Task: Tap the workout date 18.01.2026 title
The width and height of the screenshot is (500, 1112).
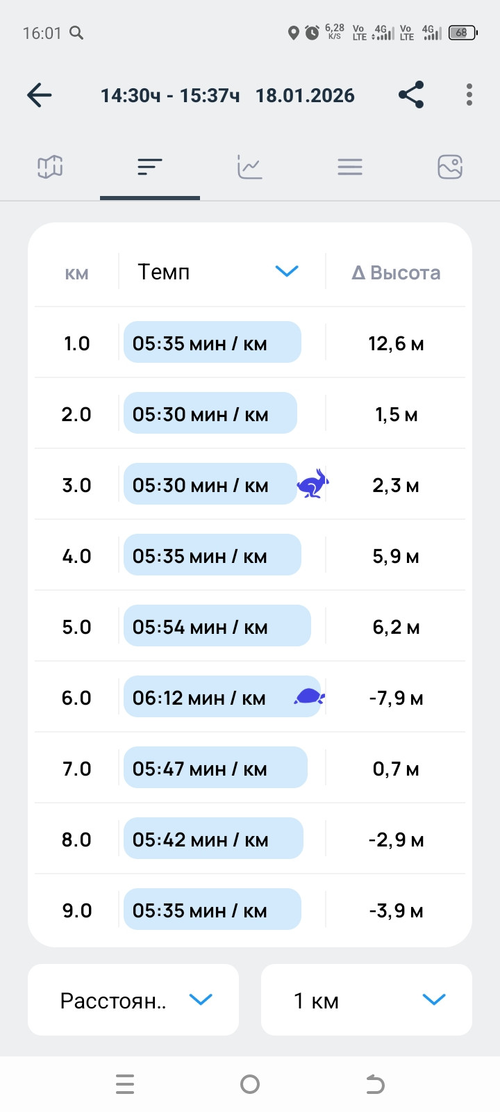Action: [x=305, y=95]
